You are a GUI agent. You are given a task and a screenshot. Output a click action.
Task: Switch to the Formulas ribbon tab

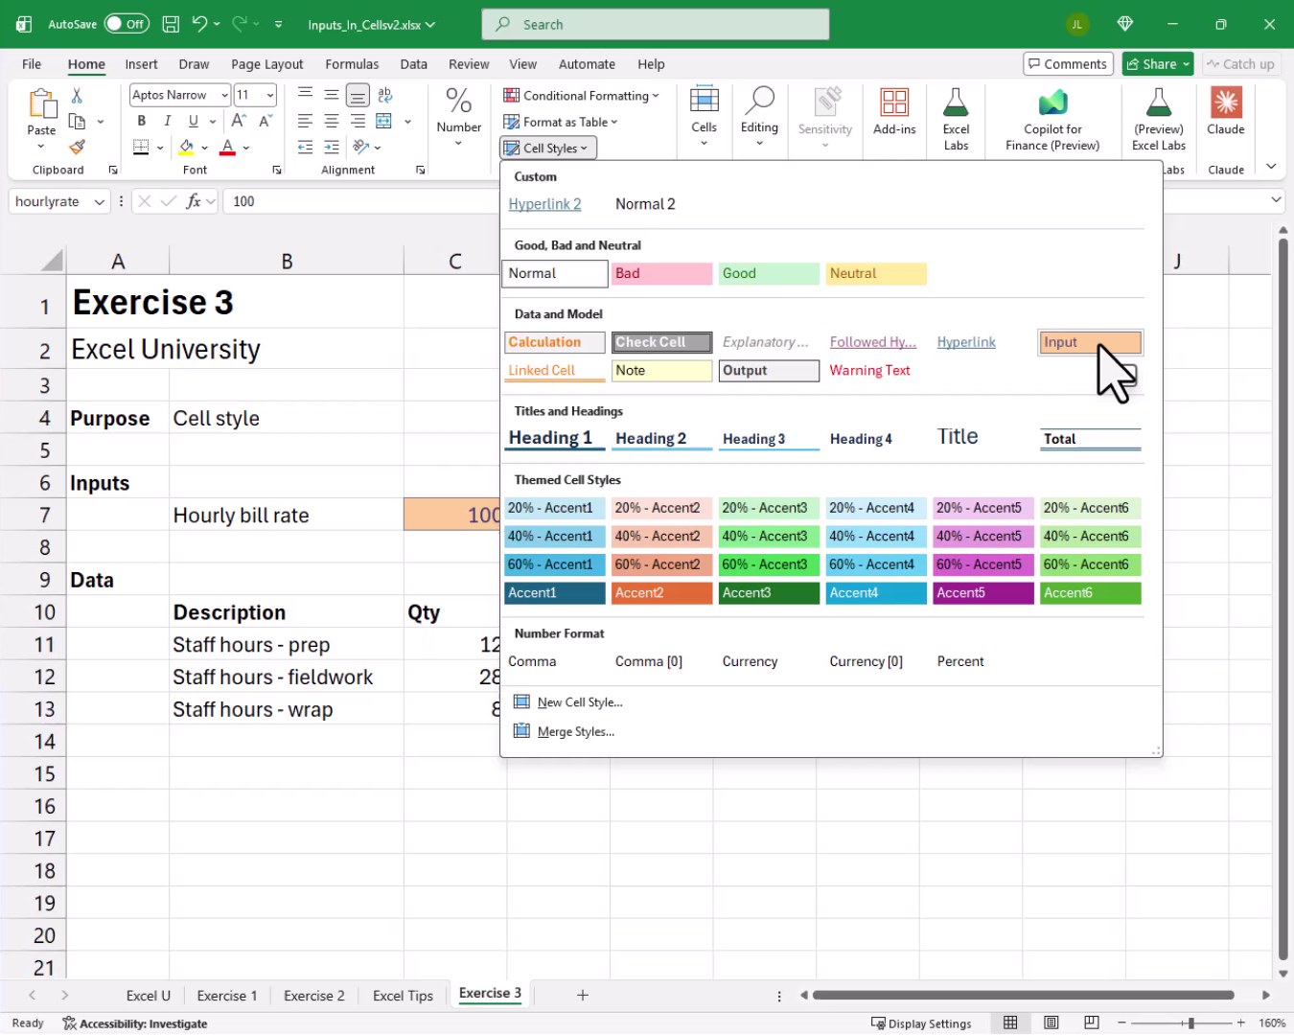coord(352,64)
